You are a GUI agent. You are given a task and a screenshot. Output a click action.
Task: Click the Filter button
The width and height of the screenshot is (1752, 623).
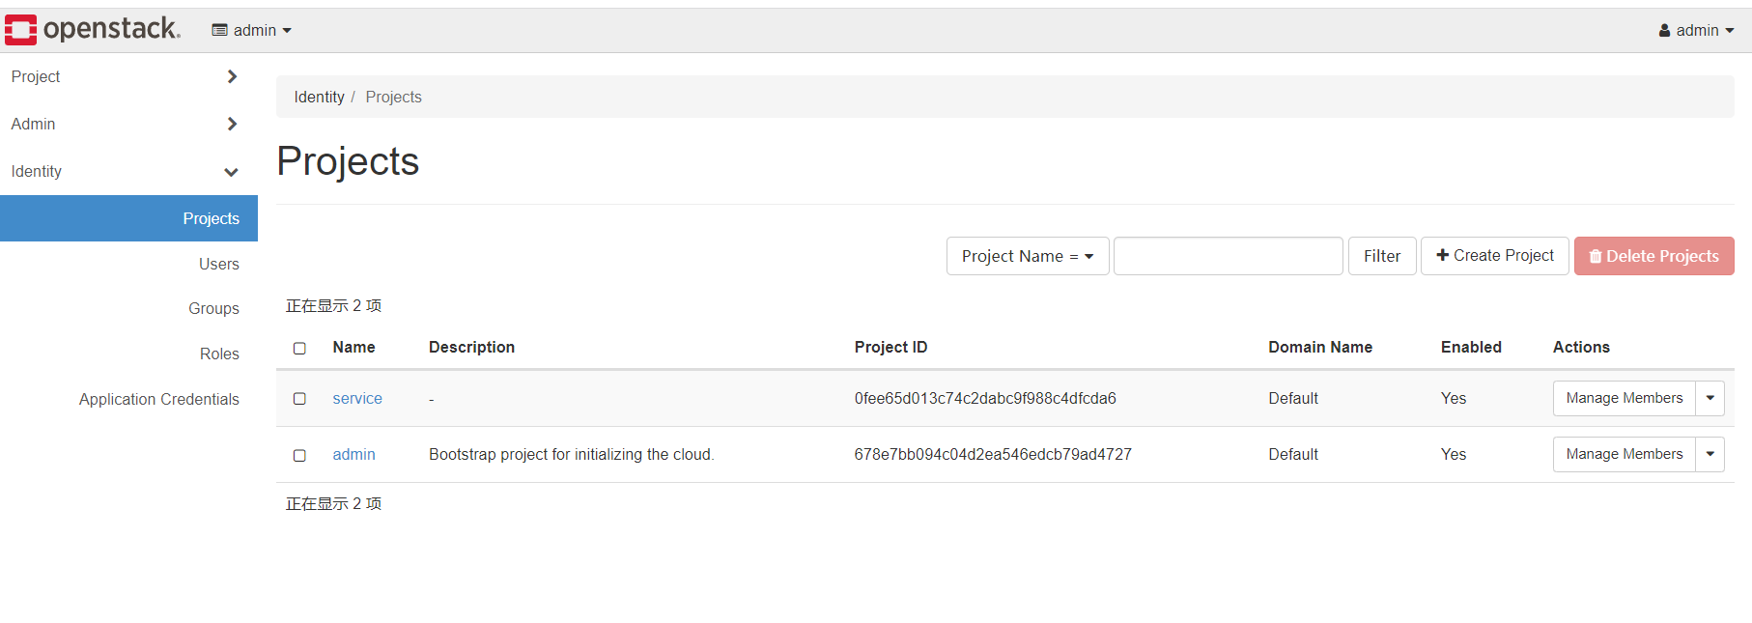(1382, 256)
